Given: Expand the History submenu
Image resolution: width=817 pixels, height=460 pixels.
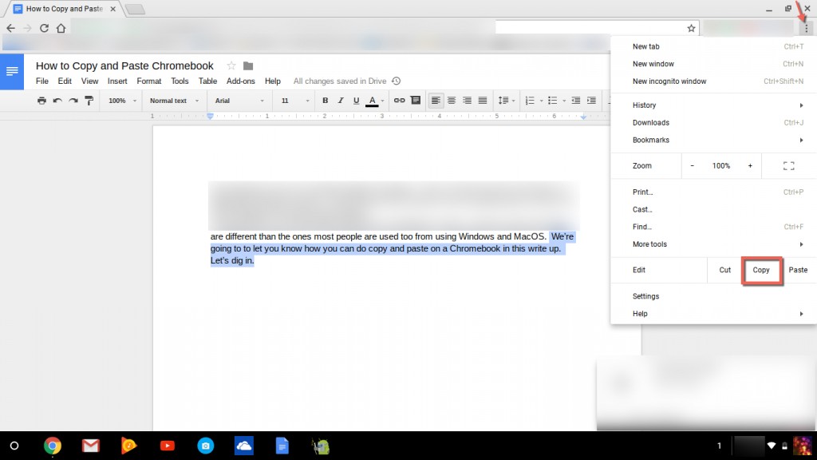Looking at the screenshot, I should click(x=713, y=105).
